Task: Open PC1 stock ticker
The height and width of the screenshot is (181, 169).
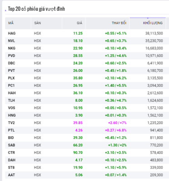Action: click(11, 86)
